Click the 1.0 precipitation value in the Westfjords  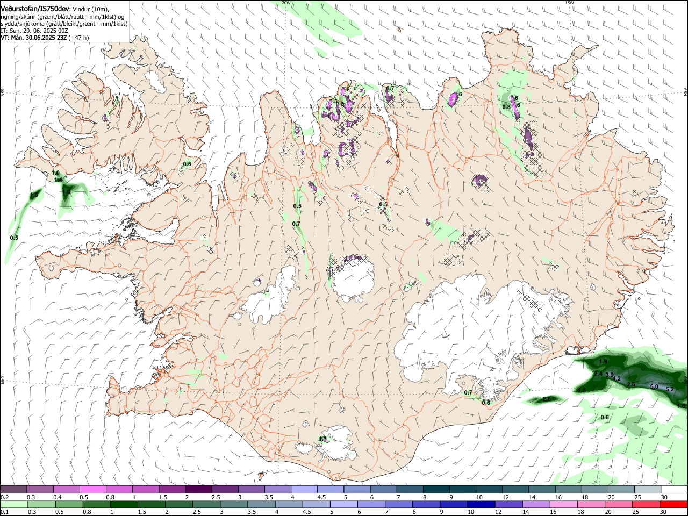click(55, 173)
